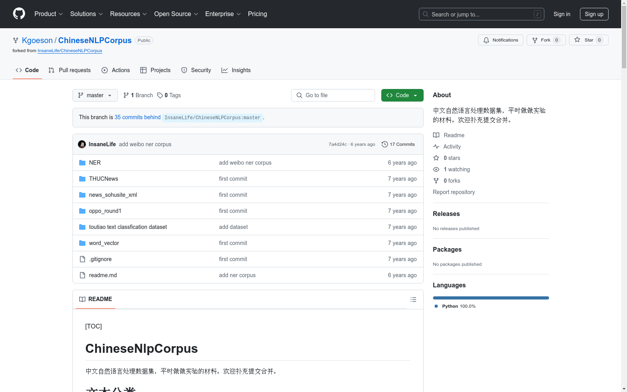Viewport: 627px width, 392px height.
Task: Open the Insights tab
Action: (x=236, y=70)
